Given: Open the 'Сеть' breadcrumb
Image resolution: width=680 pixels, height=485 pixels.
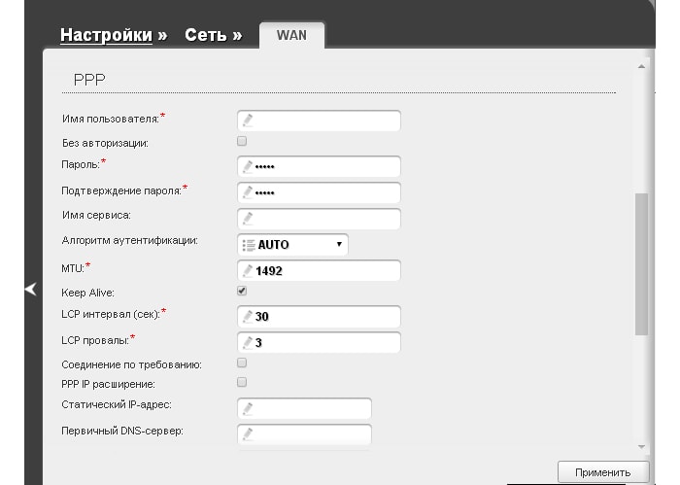Looking at the screenshot, I should click(206, 35).
